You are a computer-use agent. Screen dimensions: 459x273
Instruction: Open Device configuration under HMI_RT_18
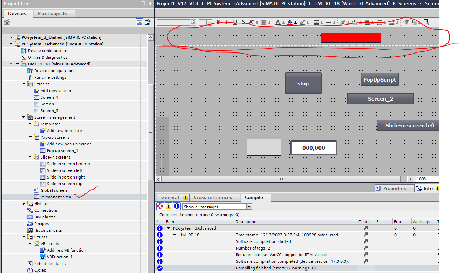pos(54,71)
